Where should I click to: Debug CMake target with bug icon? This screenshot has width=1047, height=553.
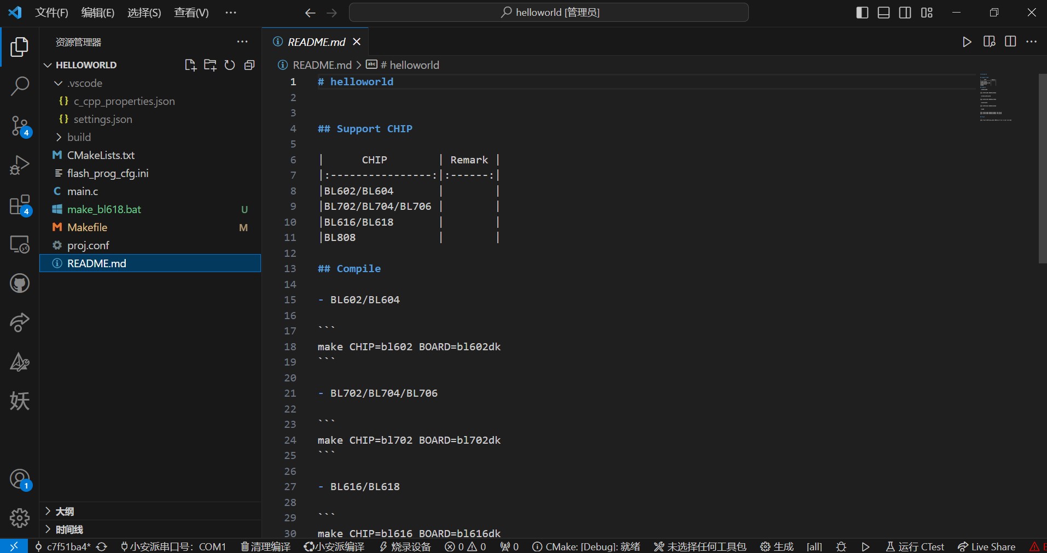coord(841,546)
